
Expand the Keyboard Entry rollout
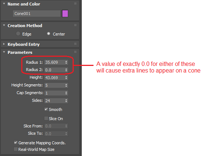click(x=4, y=44)
